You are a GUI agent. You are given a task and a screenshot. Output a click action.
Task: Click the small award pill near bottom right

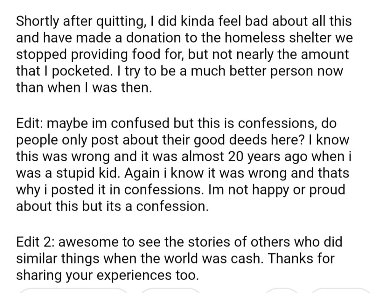pos(282,290)
